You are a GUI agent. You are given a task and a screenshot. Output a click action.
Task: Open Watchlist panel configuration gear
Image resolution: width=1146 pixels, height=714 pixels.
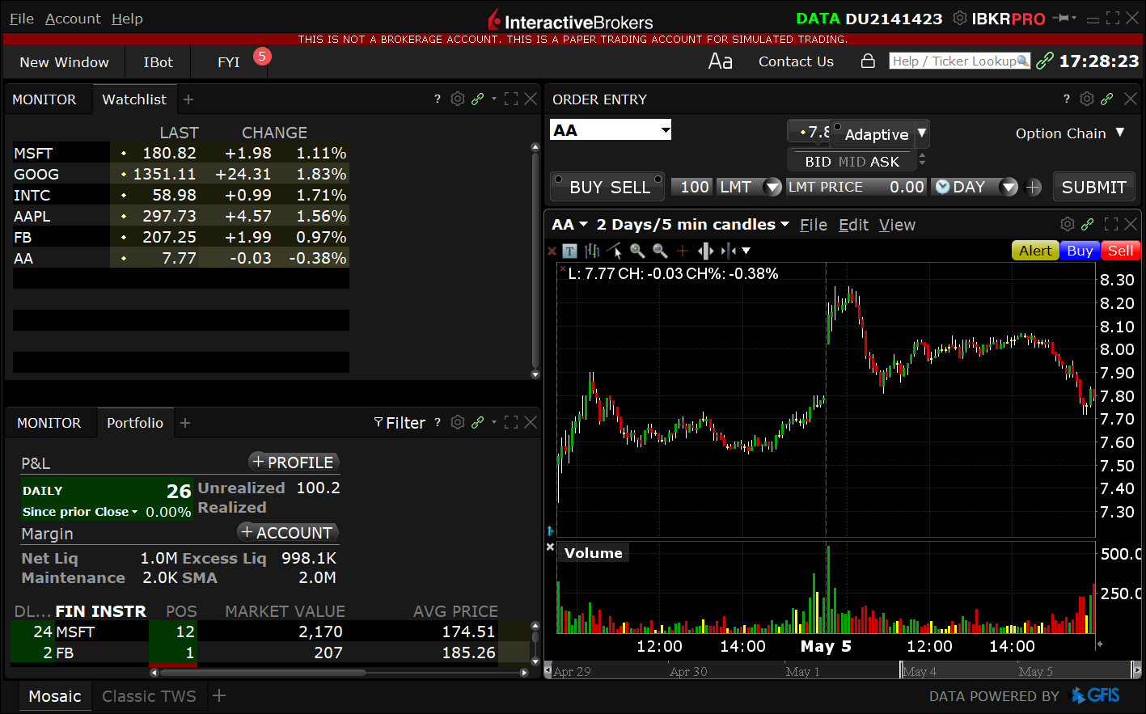(x=458, y=99)
